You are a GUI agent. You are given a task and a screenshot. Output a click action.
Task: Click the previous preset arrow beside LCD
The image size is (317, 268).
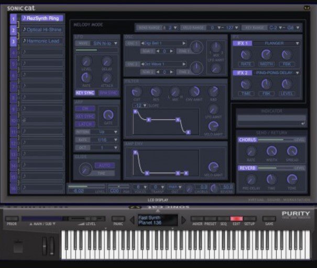tap(132, 220)
